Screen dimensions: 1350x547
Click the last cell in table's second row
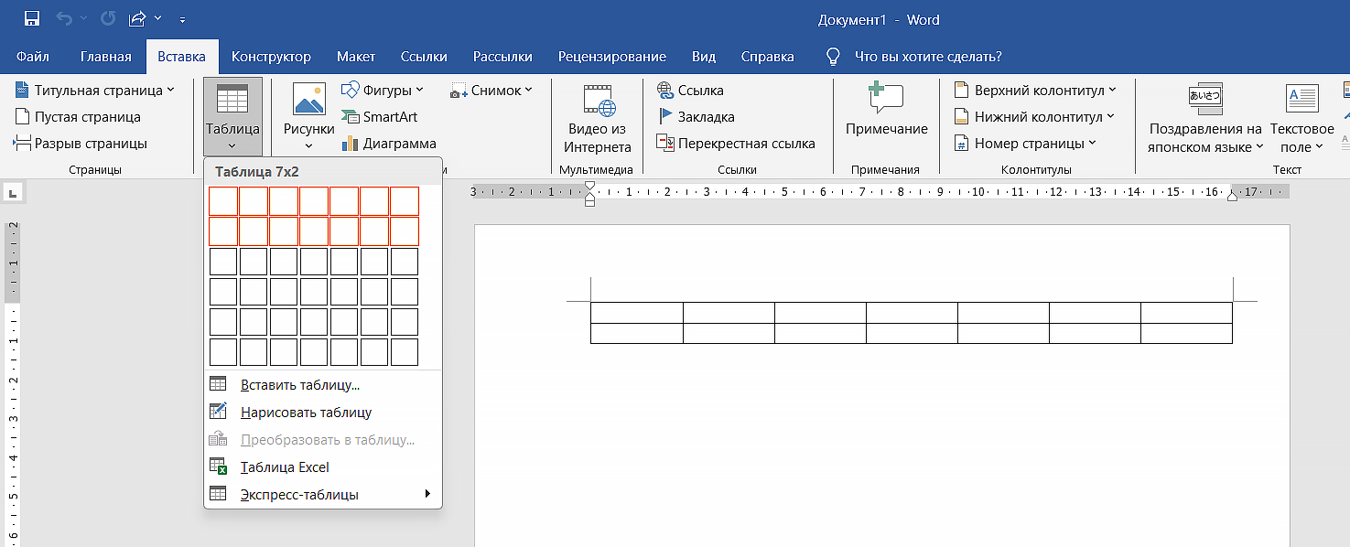1186,333
